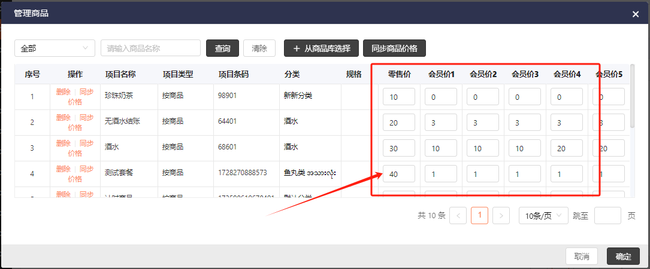Screen dimensions: 650x269
Task: Open the 全部 category dropdown
Action: click(55, 48)
